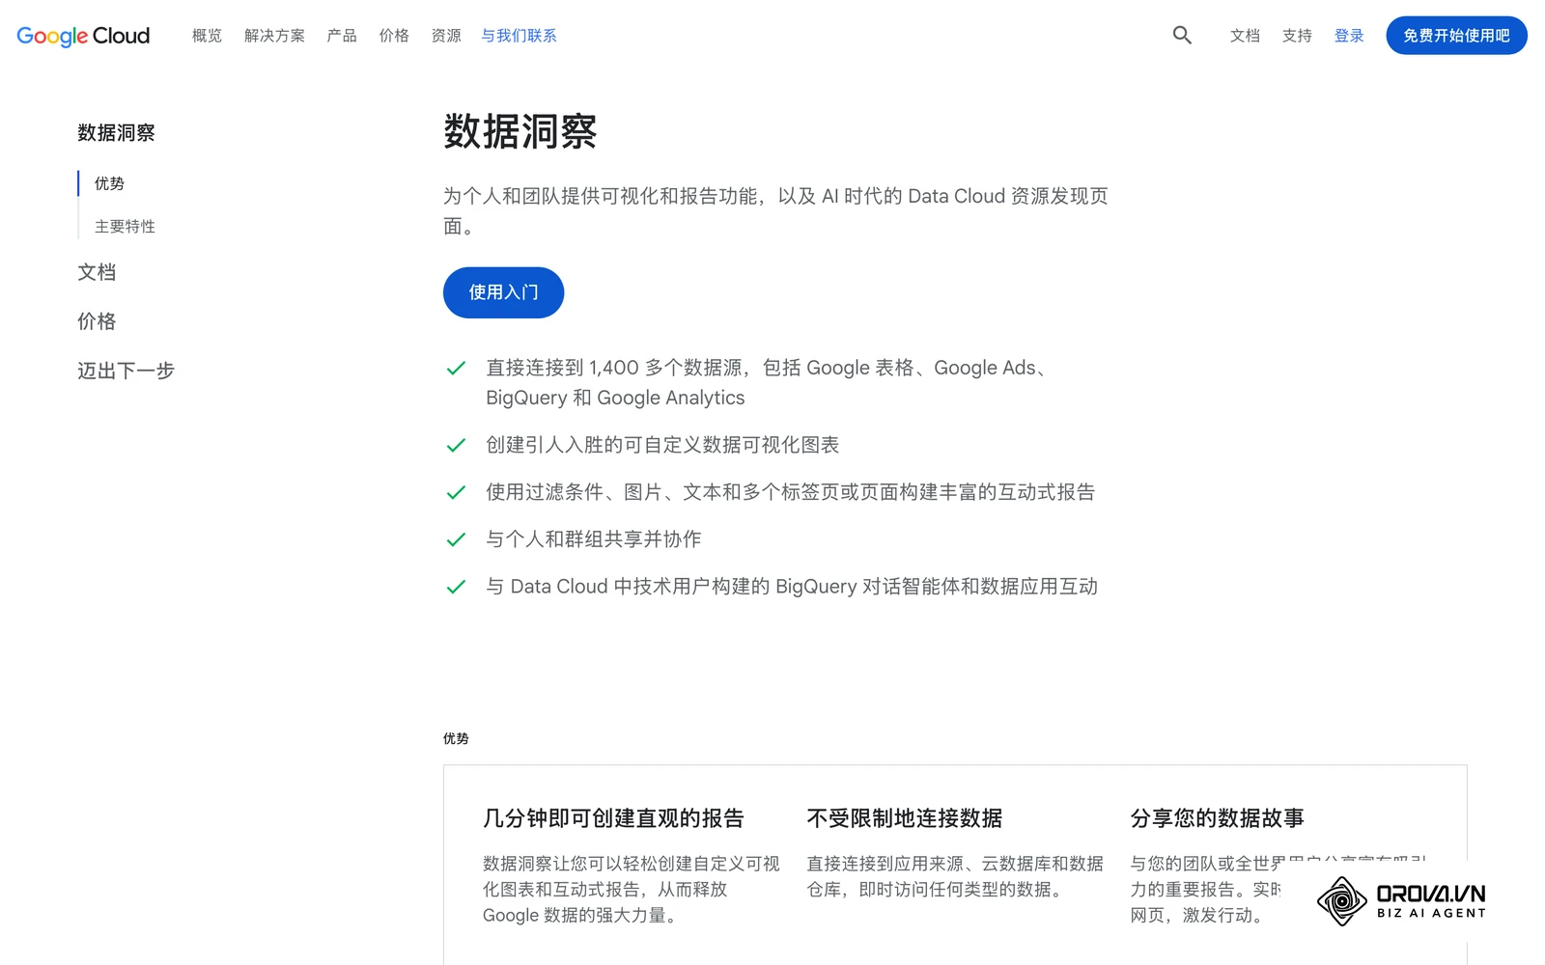
Task: Click the small 优势 section label
Action: tap(456, 738)
